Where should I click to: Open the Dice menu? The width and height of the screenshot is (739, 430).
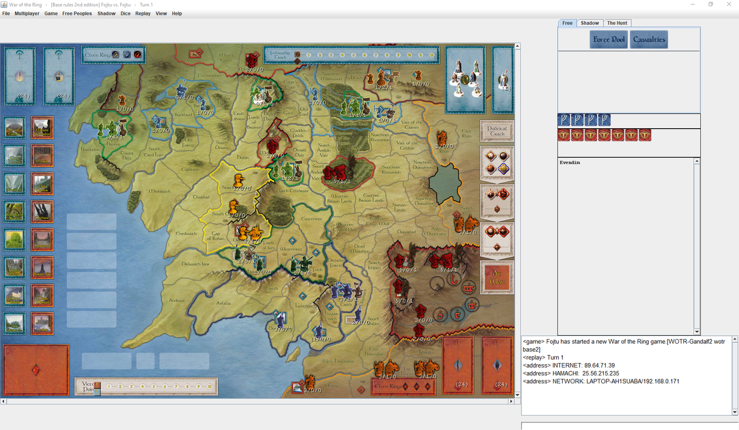[125, 13]
